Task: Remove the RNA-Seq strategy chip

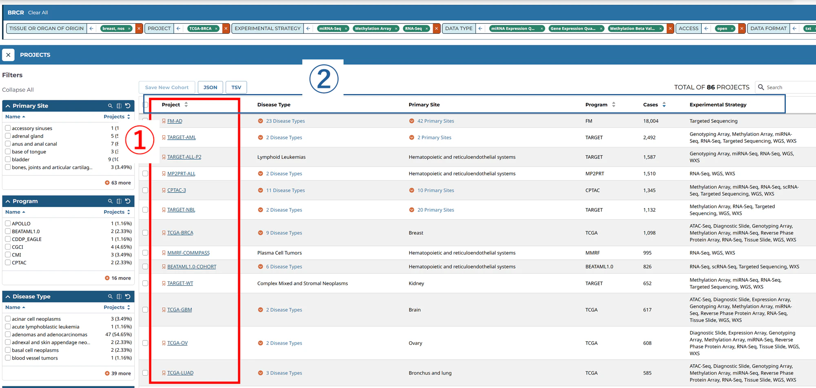Action: click(x=427, y=28)
